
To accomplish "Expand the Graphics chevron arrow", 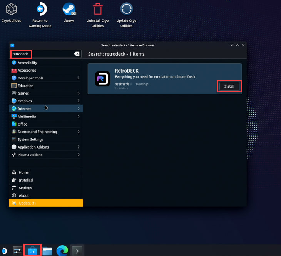I will coord(79,101).
